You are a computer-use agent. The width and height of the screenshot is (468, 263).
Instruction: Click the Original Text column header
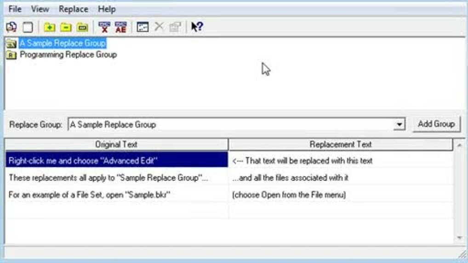coord(116,144)
